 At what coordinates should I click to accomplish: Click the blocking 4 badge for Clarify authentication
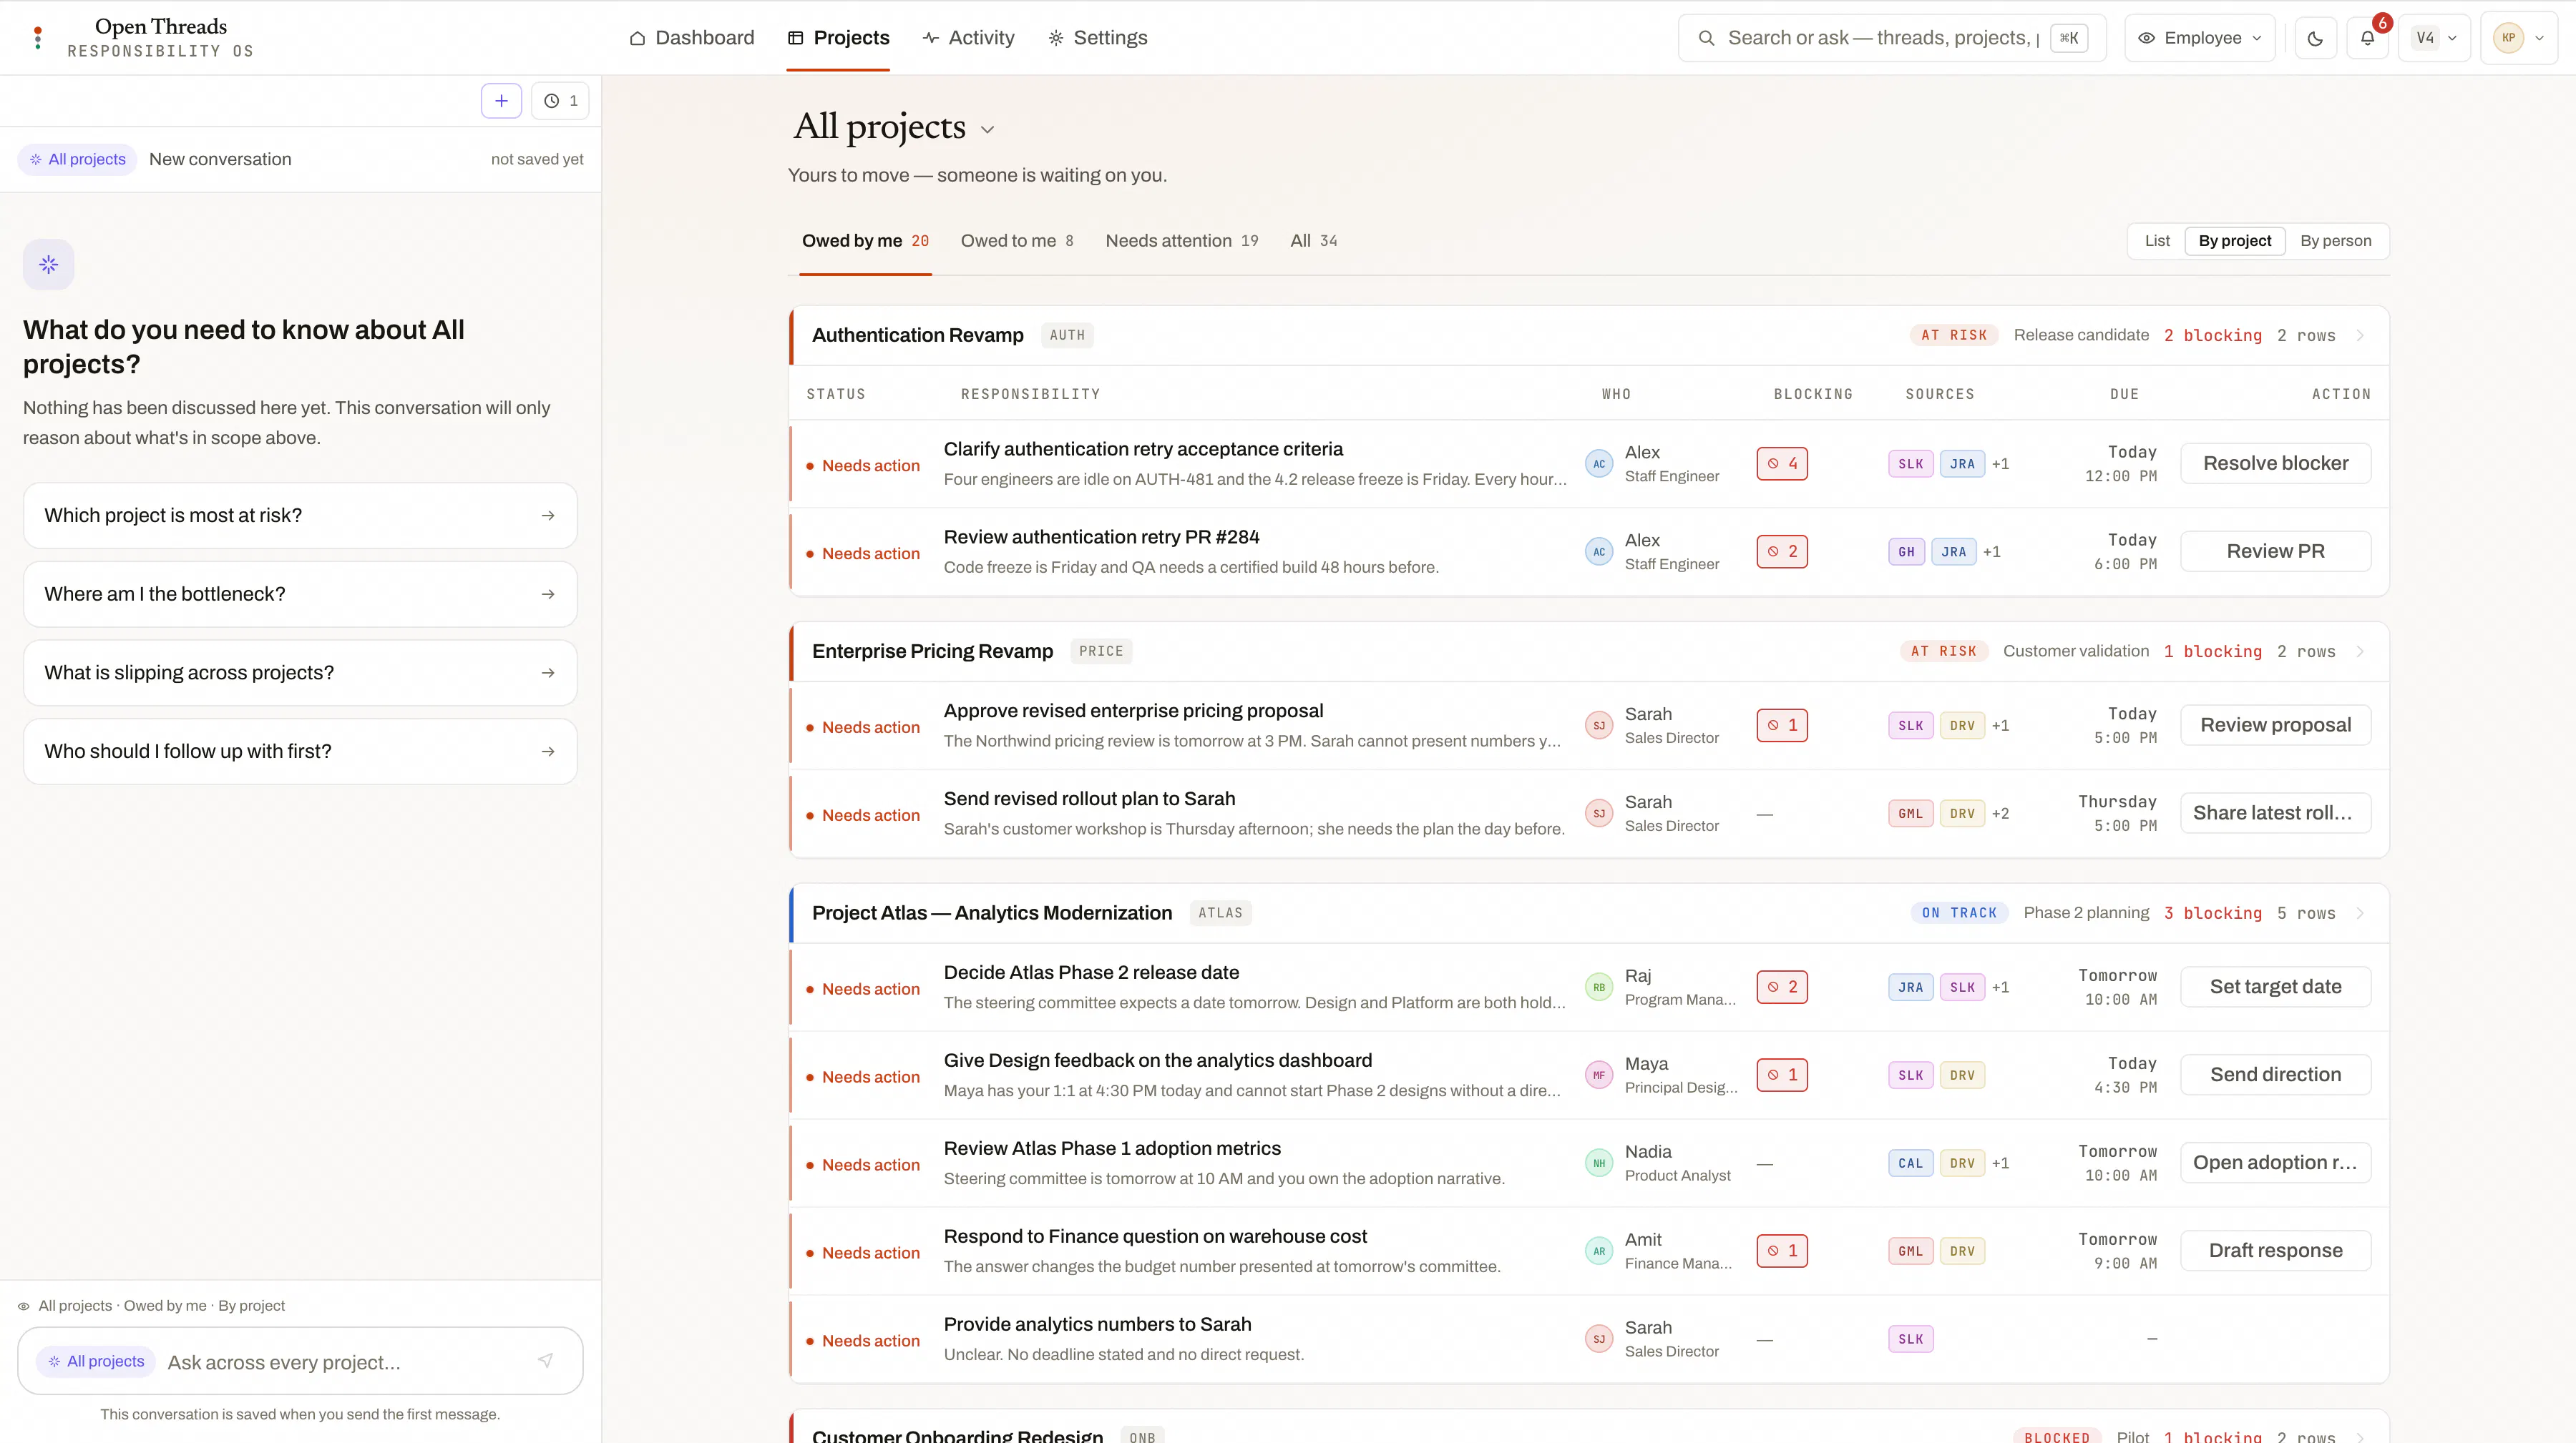[1782, 463]
